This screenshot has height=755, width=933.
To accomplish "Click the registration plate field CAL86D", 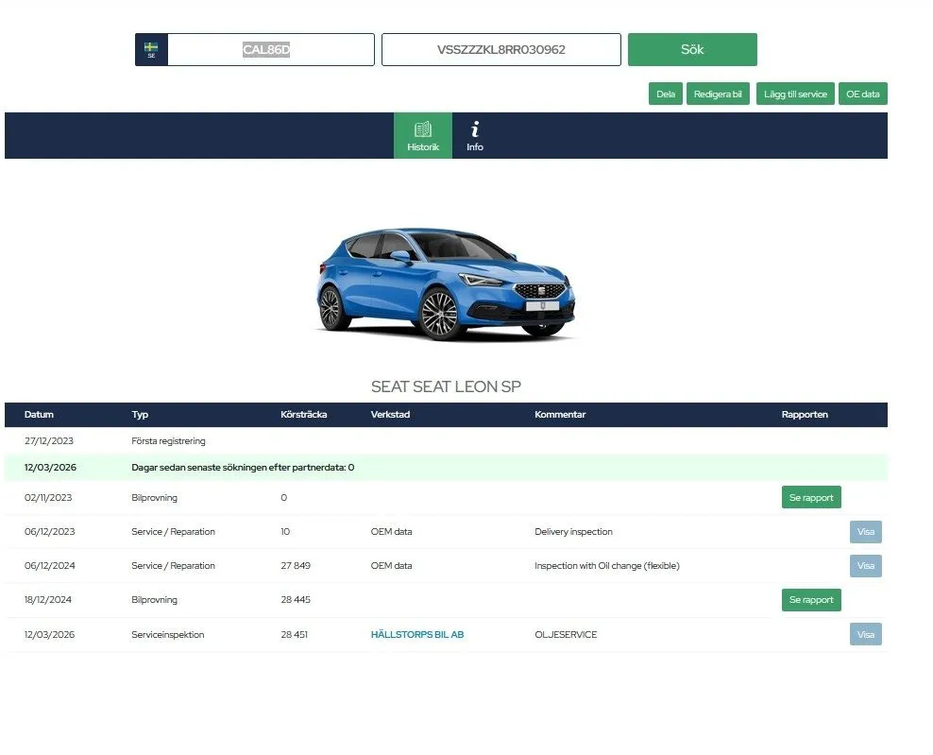I will point(271,49).
